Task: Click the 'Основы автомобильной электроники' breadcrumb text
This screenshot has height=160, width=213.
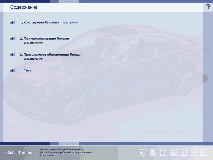Action: [61, 150]
